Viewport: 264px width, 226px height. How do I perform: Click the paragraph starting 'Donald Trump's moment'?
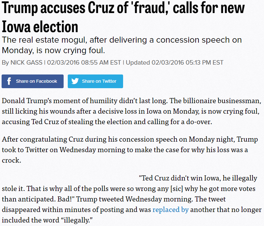131,111
